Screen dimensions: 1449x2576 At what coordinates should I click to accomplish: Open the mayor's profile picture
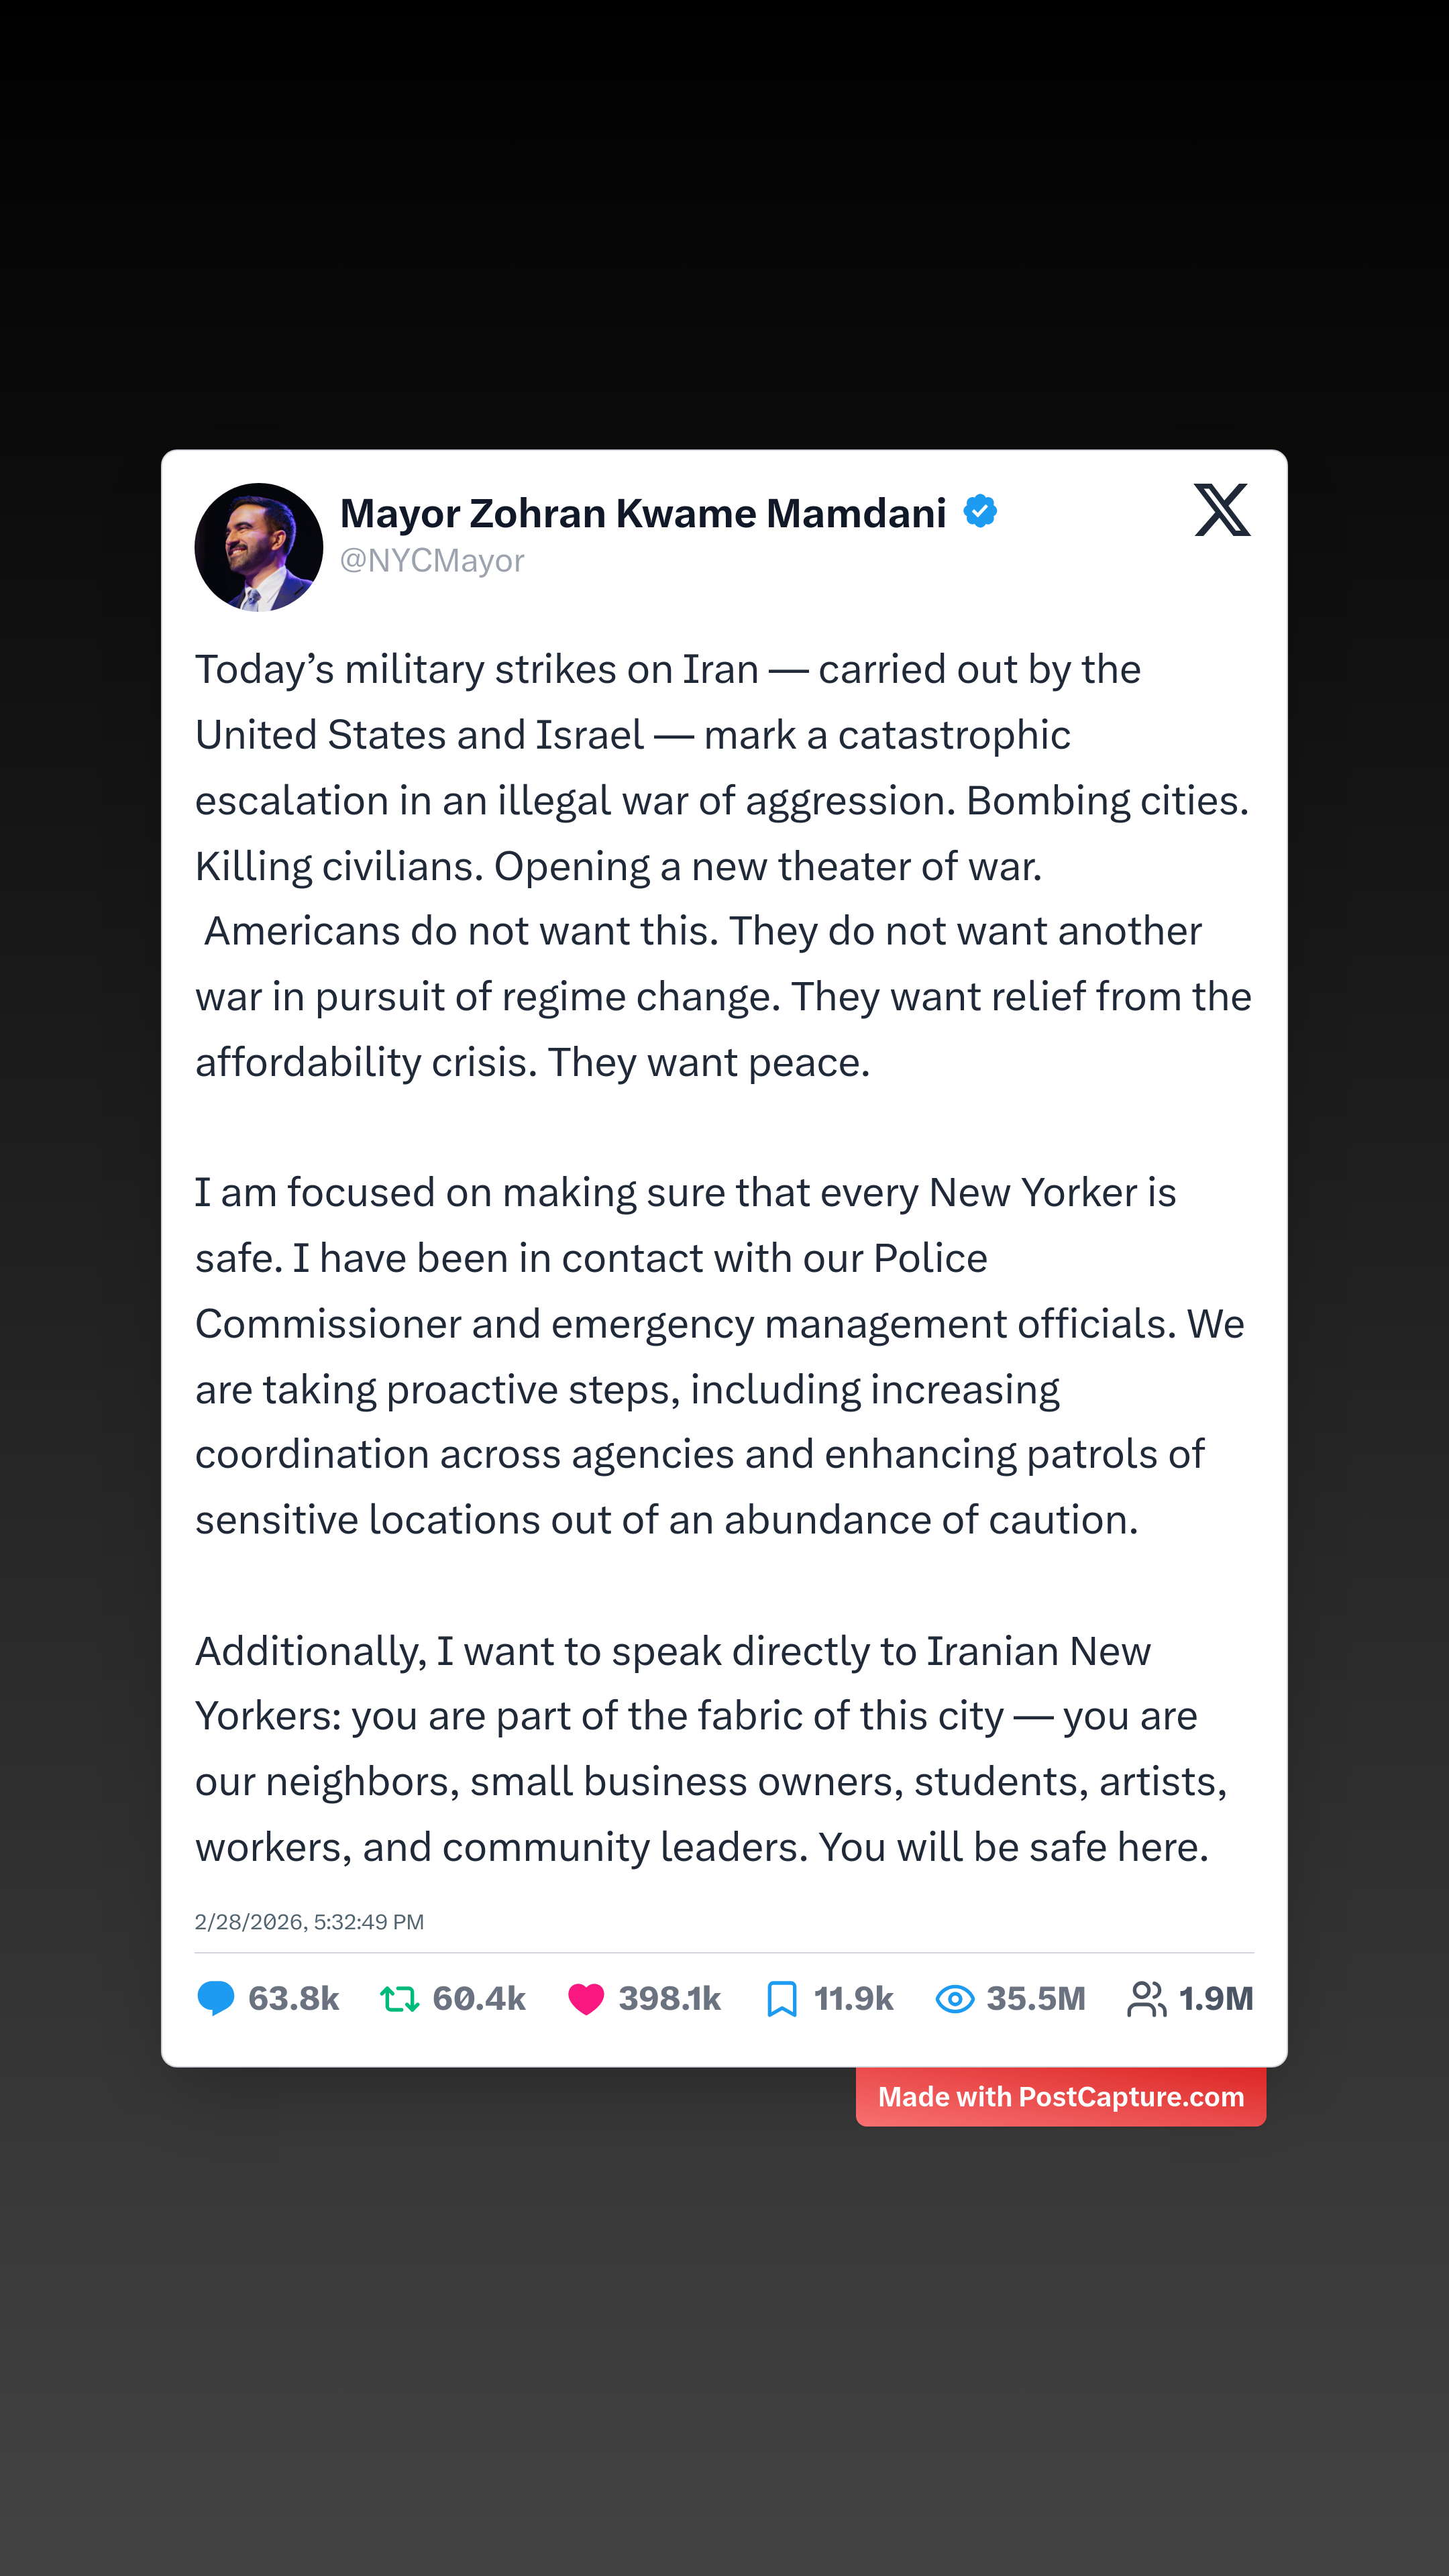[x=259, y=547]
